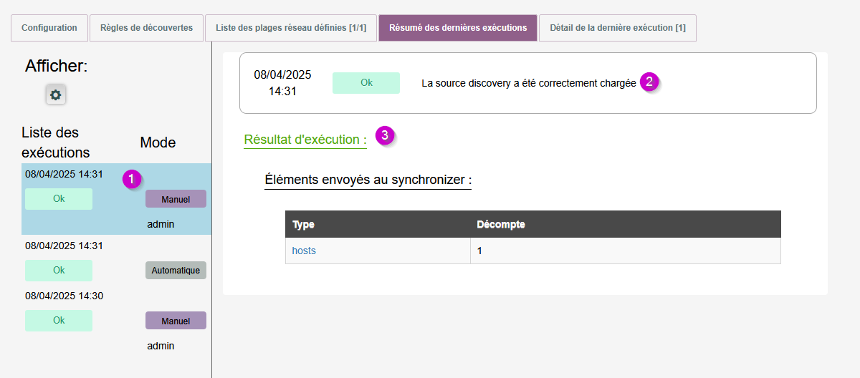860x378 pixels.
Task: Click the Résultat d'exécution heading
Action: pyautogui.click(x=305, y=140)
